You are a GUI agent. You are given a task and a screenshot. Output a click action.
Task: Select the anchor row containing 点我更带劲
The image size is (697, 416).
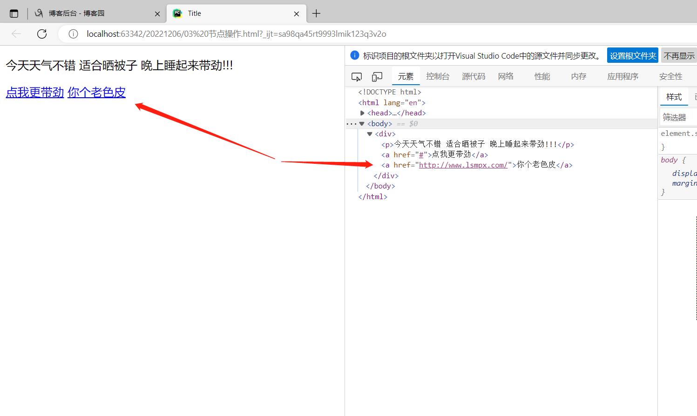click(x=435, y=154)
